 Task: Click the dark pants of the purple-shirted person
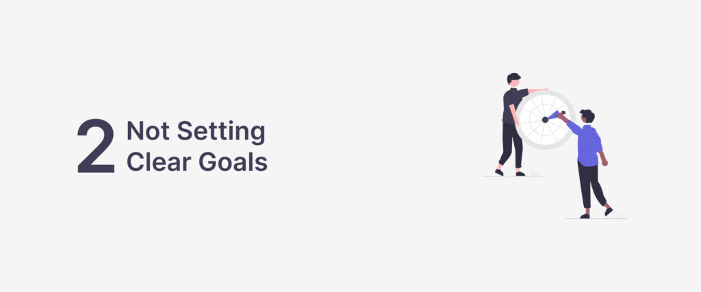click(x=589, y=185)
